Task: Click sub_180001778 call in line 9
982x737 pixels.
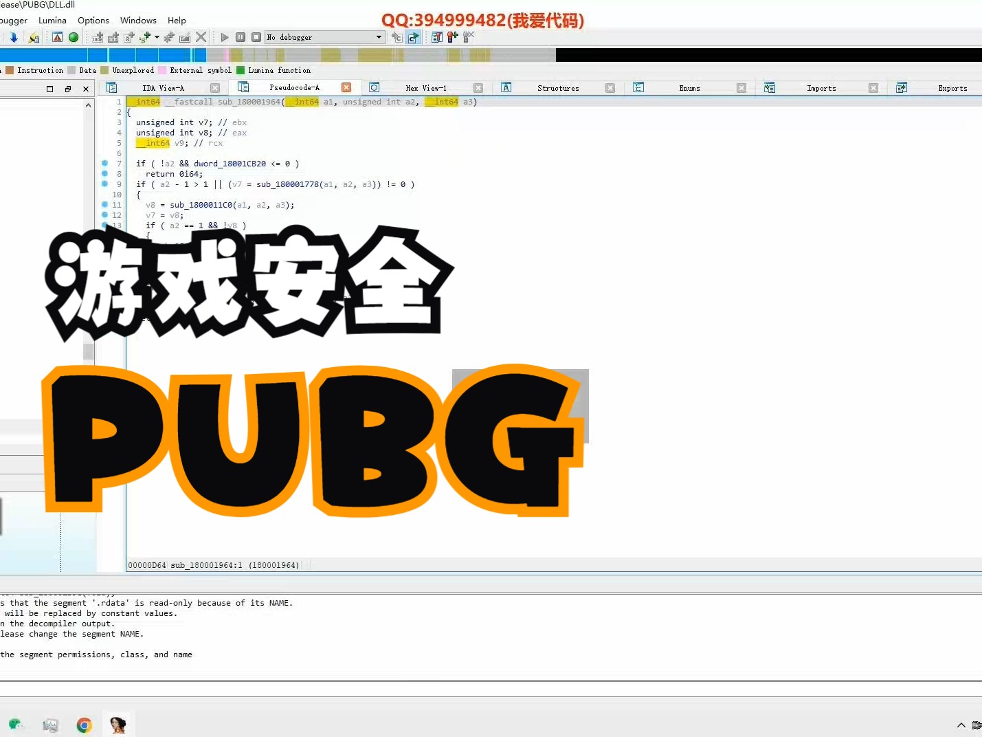Action: pos(288,184)
